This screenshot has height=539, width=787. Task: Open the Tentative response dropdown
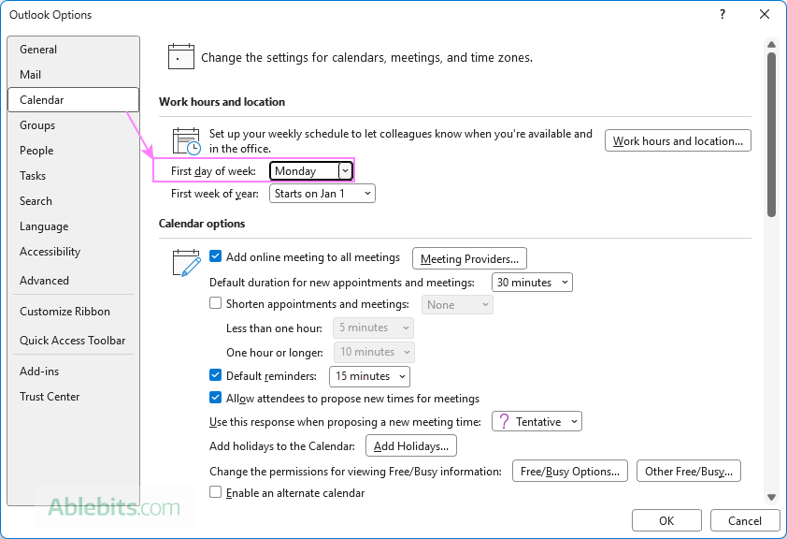coord(537,421)
